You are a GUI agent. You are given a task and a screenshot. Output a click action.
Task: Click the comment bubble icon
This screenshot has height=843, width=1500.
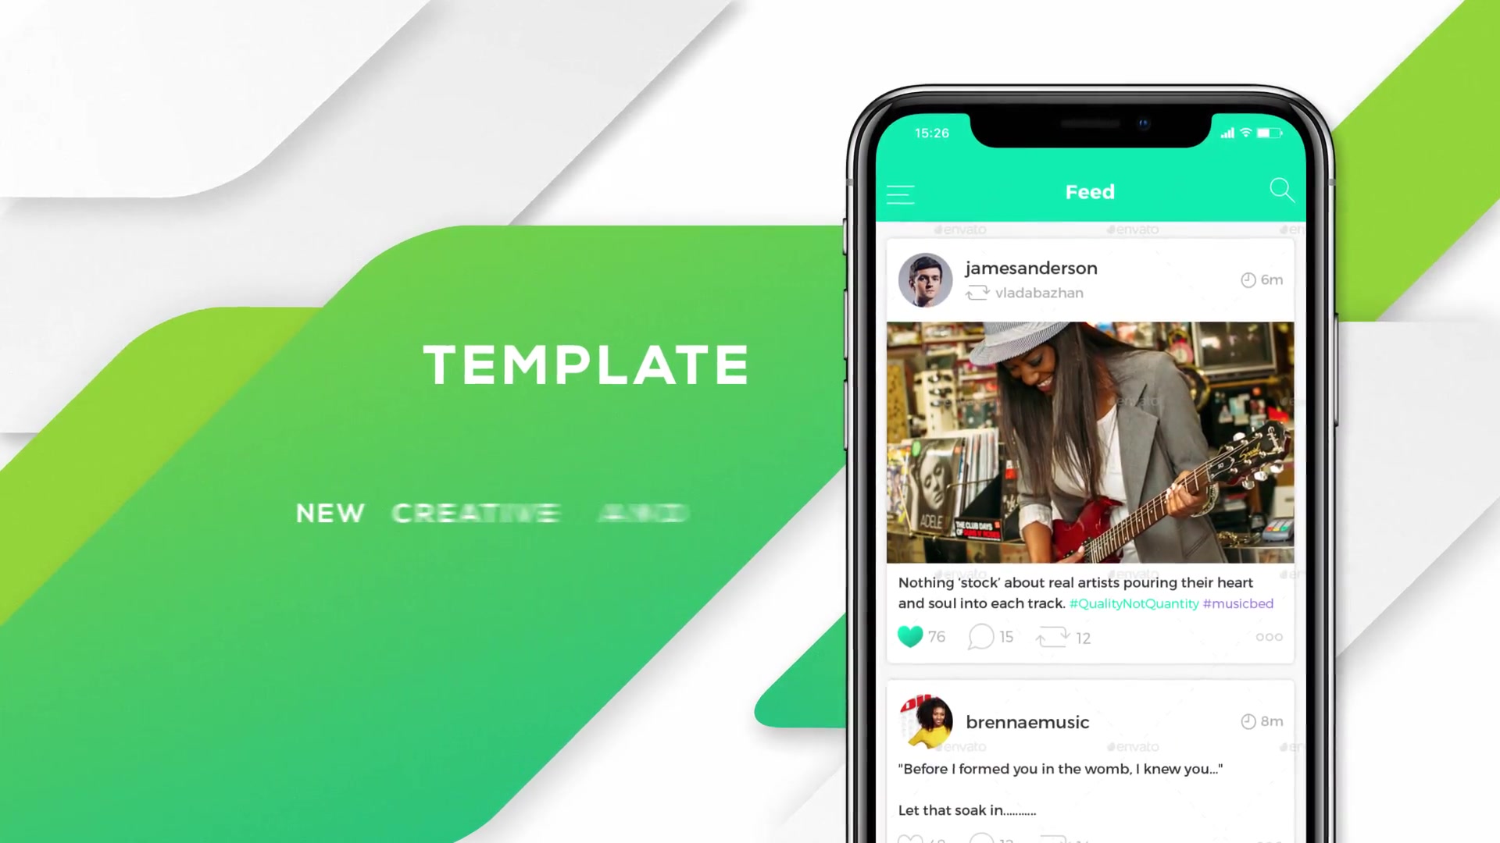(980, 636)
